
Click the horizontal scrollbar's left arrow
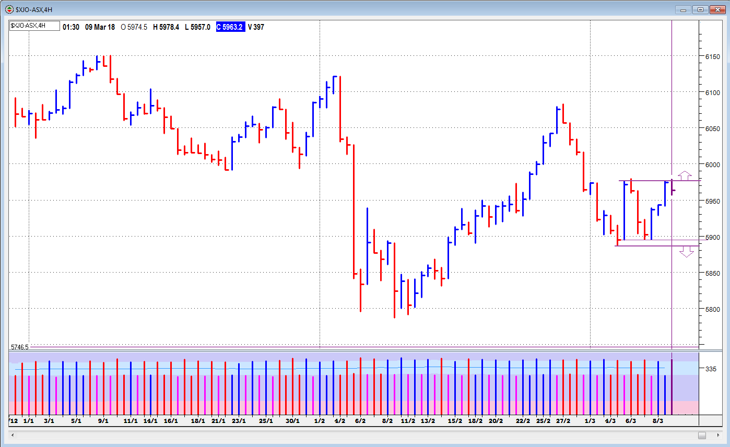pyautogui.click(x=12, y=435)
